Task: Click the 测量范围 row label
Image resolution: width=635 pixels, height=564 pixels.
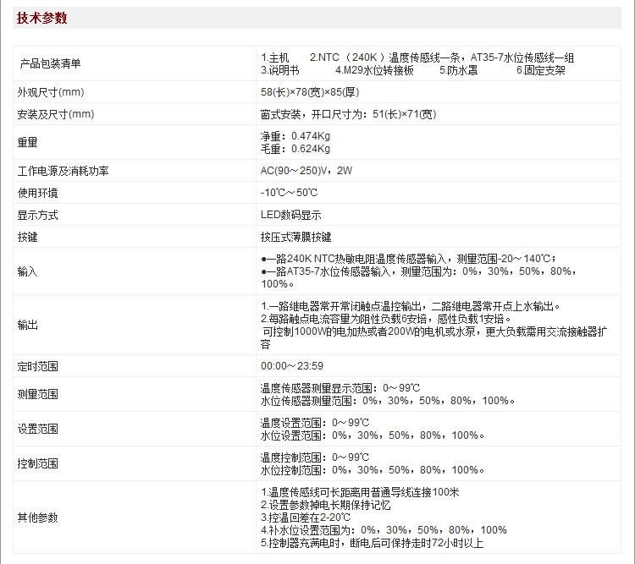Action: pos(37,395)
